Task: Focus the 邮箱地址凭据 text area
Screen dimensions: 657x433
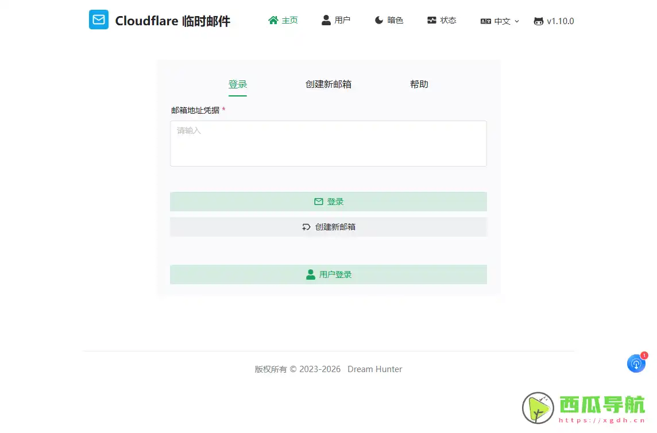Action: tap(328, 144)
